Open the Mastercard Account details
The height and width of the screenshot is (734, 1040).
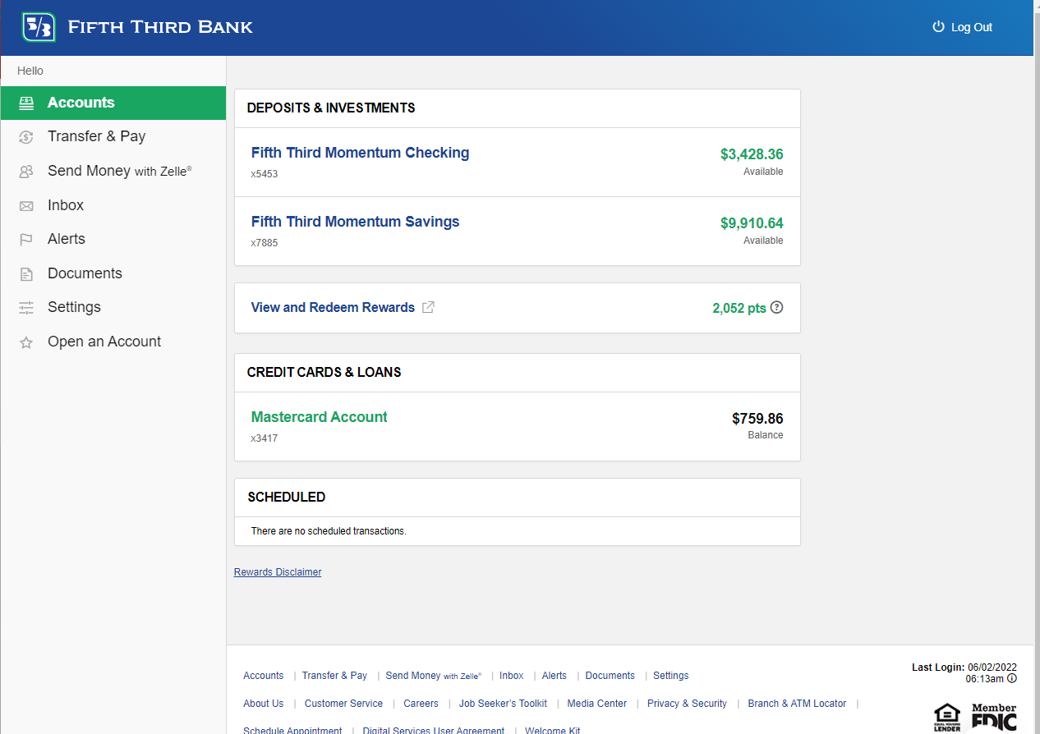(x=319, y=417)
